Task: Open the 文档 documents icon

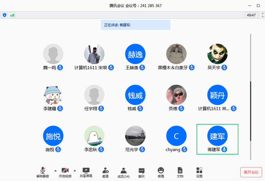Action: pyautogui.click(x=180, y=172)
